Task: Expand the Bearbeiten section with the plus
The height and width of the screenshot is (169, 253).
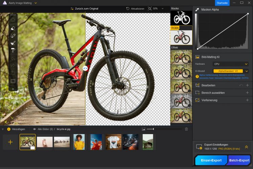Action: tap(247, 85)
